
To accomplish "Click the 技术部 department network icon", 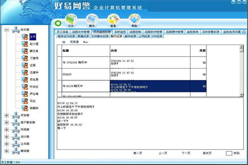I will [x=16, y=30].
